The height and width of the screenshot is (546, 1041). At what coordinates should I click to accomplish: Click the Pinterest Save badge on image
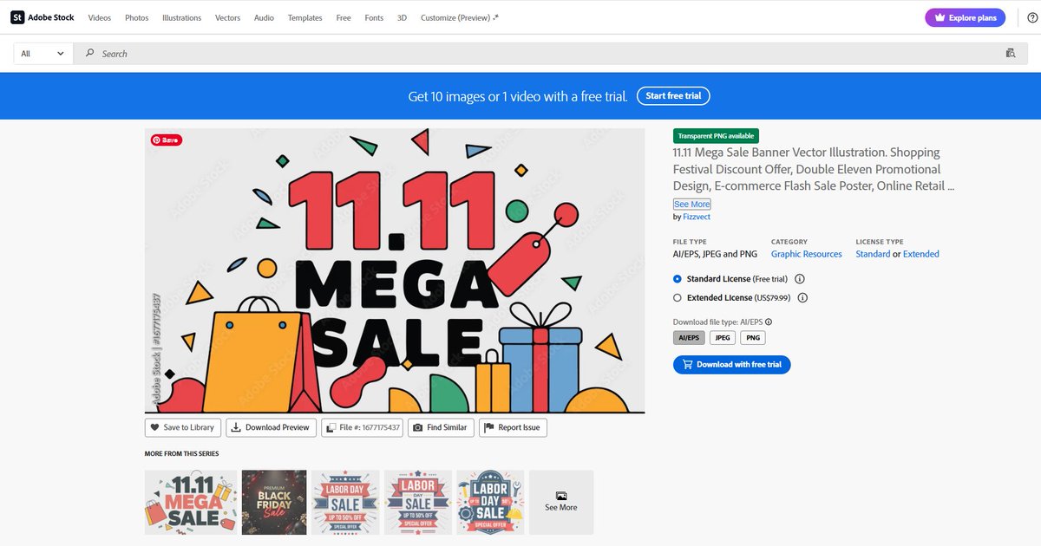coord(167,140)
